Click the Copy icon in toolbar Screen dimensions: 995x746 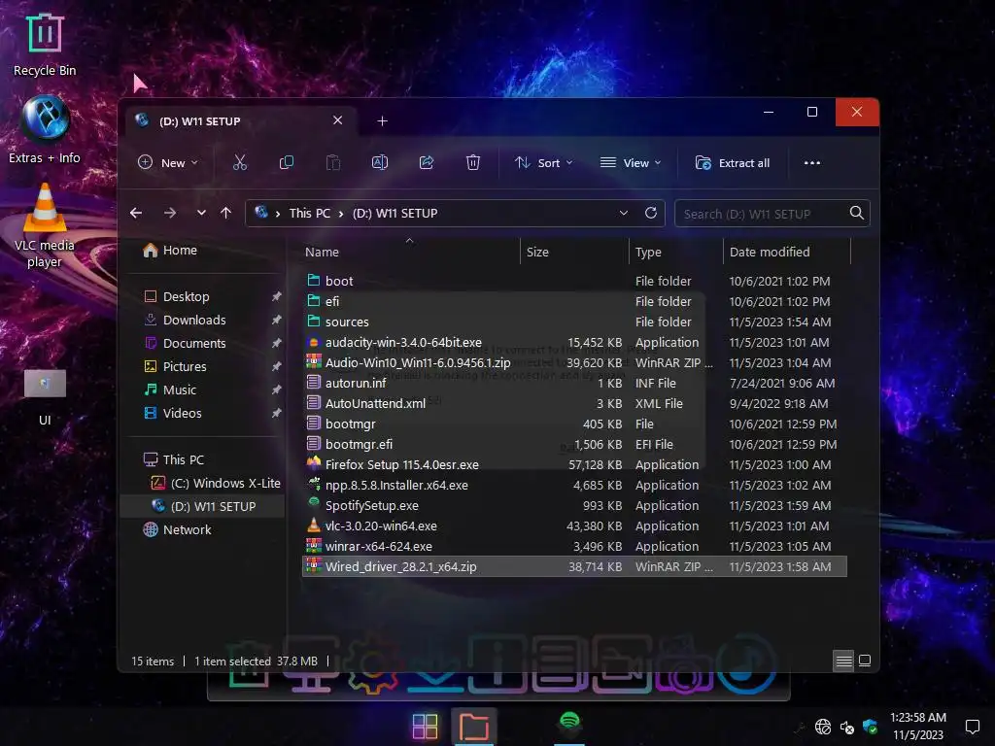(x=287, y=163)
